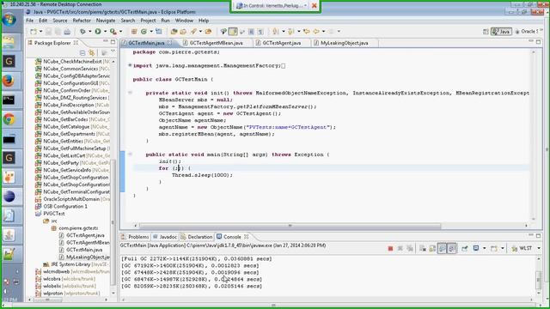Viewport: 550px width, 309px height.
Task: Switch to GCTestAgentMBean.java tab
Action: pos(216,43)
